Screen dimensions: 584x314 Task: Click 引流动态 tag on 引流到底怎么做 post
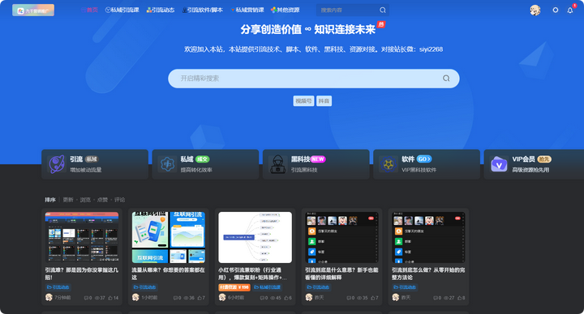coord(405,287)
